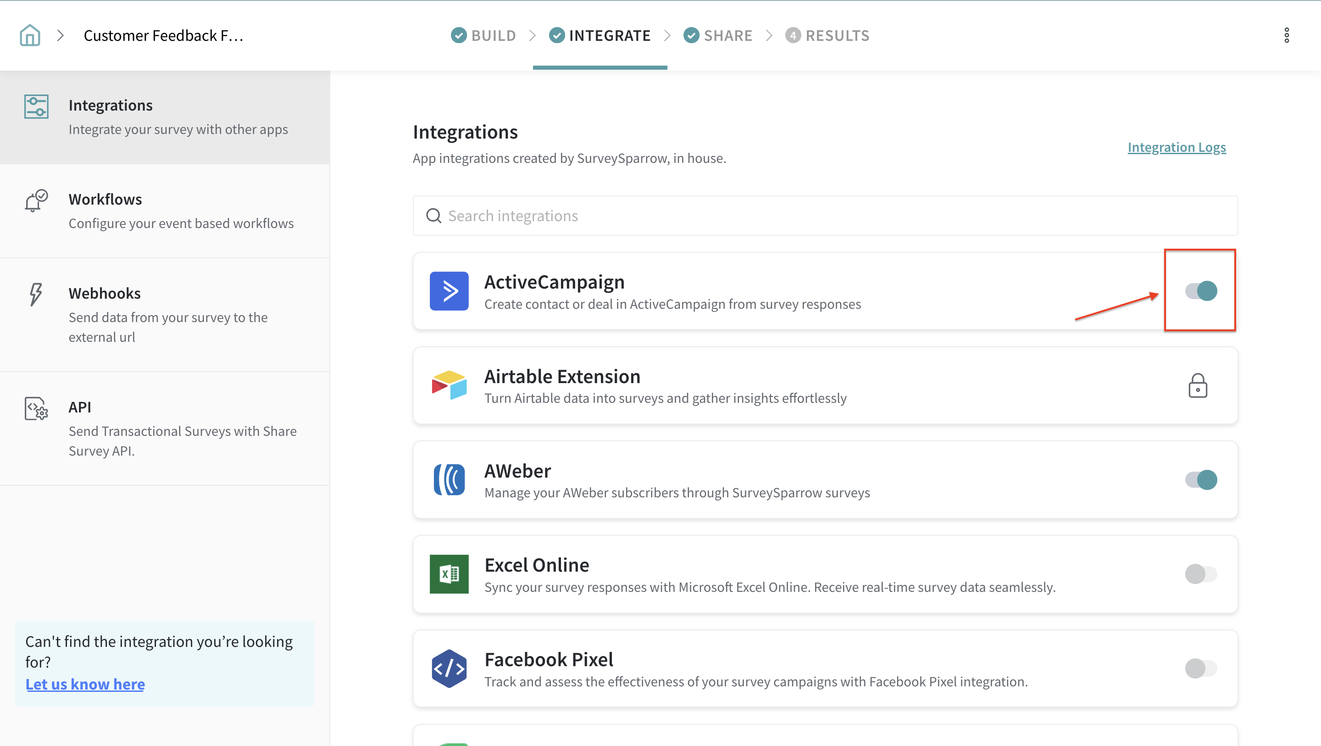Enable the Excel Online integration toggle
This screenshot has height=746, width=1321.
(x=1200, y=573)
